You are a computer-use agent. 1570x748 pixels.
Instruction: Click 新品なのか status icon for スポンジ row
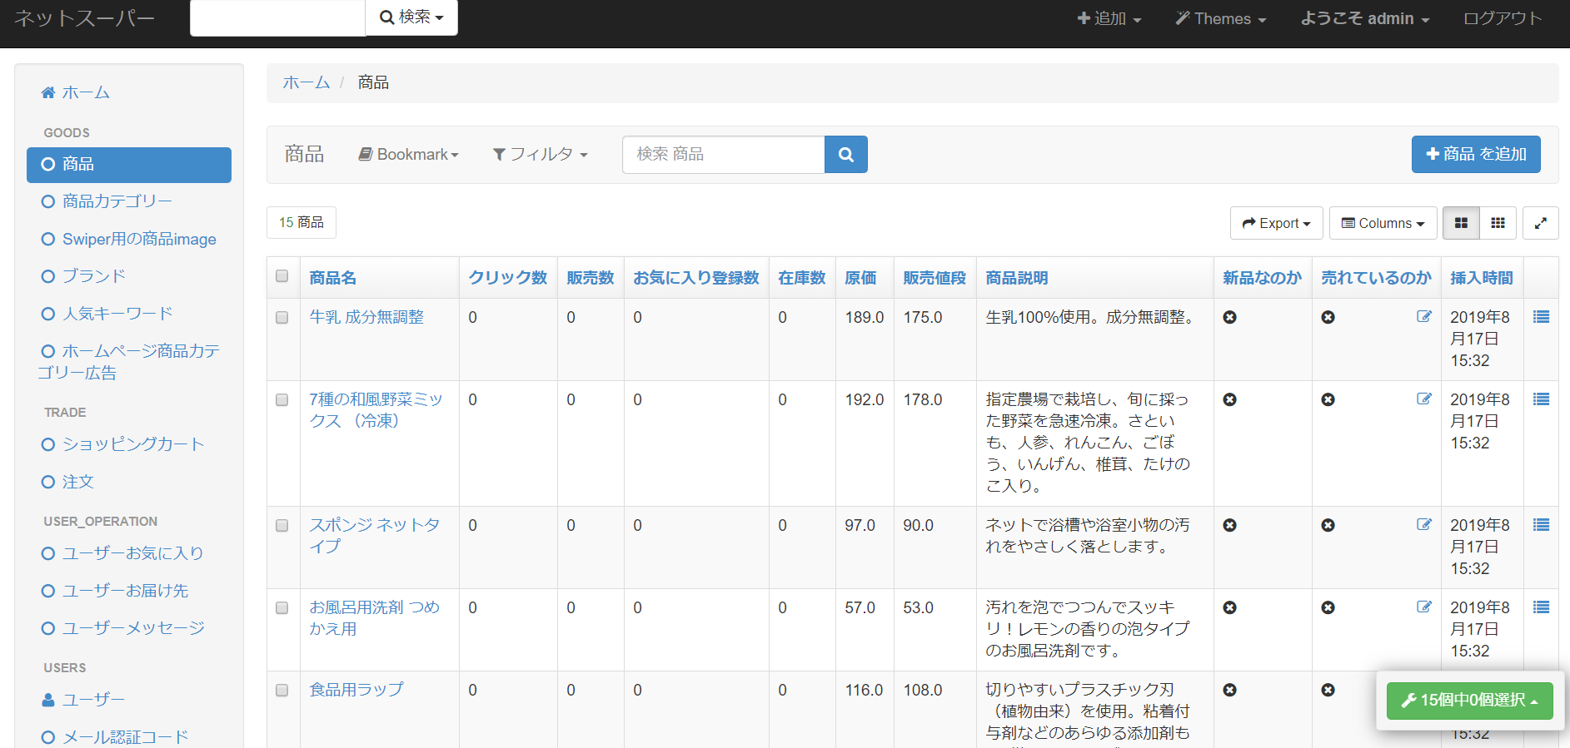(1229, 525)
